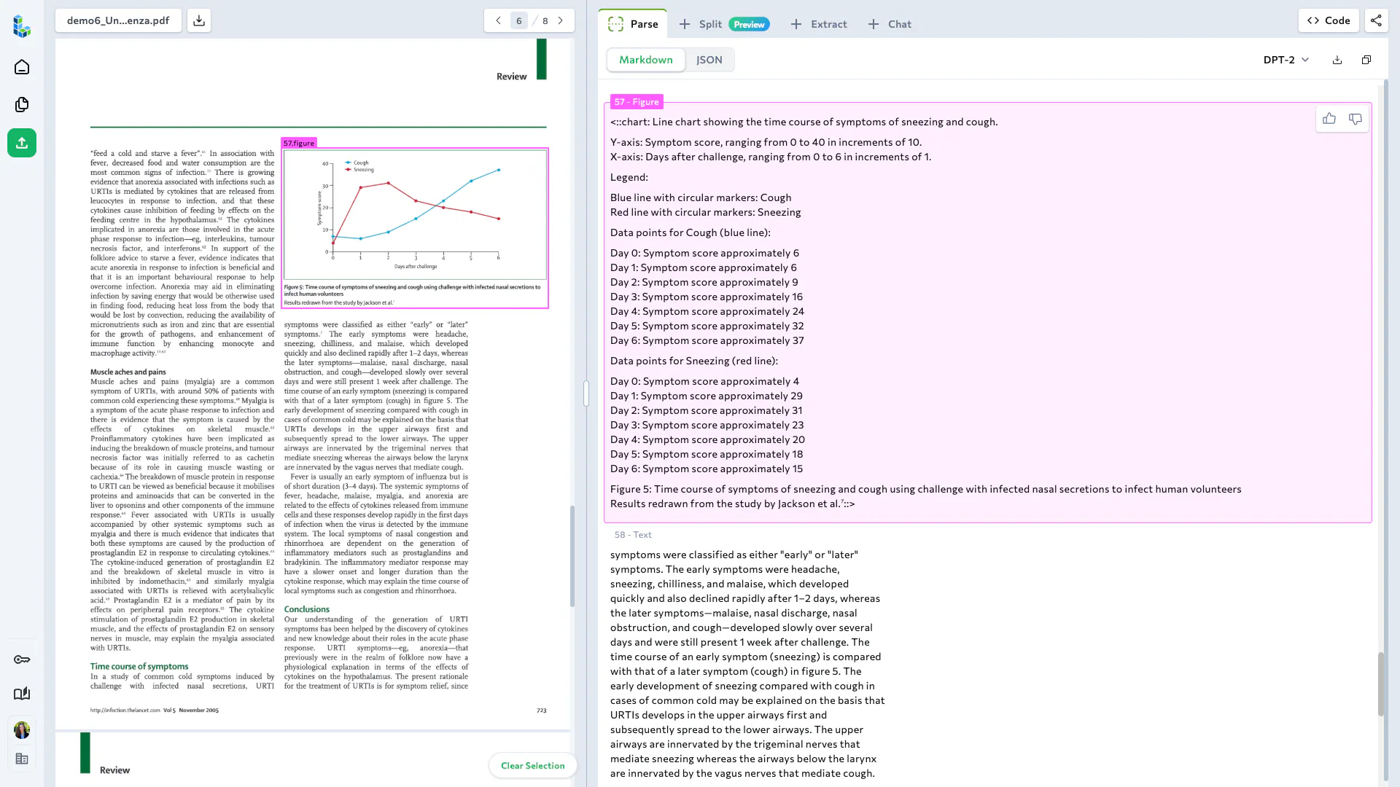Click the 'Figure 5: Time course' caption in the markdown
This screenshot has height=787, width=1400.
click(x=926, y=489)
